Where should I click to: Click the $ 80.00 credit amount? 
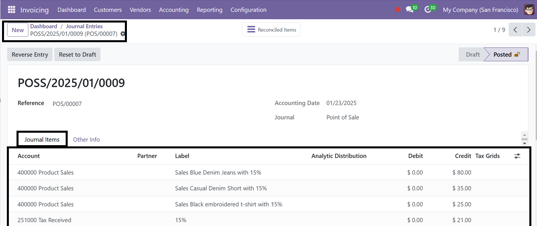coord(462,173)
